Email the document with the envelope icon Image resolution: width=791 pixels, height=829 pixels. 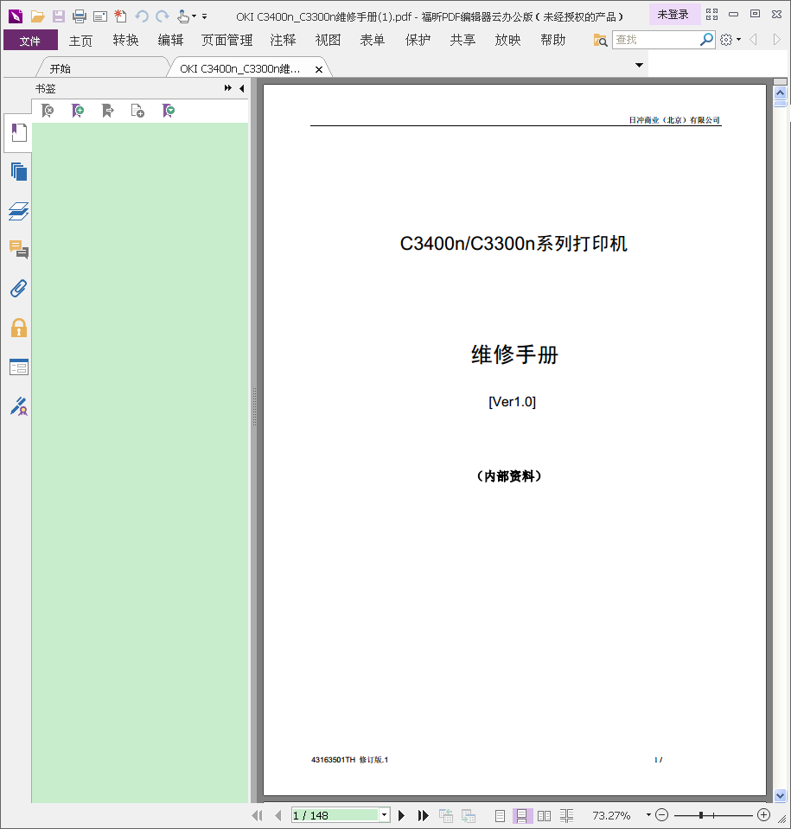pos(100,17)
